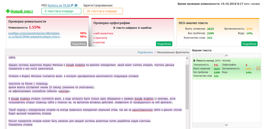Select the SEO-анализ текста panel header

click(193, 23)
